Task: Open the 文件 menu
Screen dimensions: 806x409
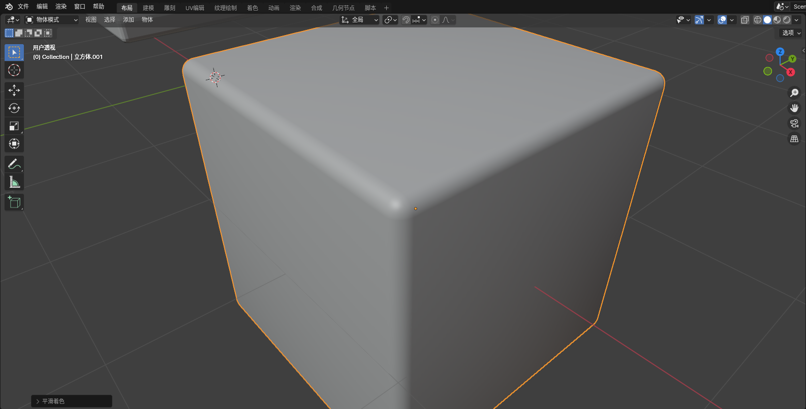Action: [x=23, y=7]
